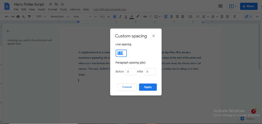Insert a bulleted list

[x=204, y=17]
